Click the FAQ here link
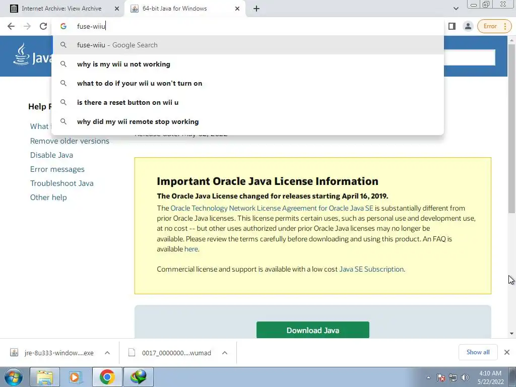The width and height of the screenshot is (516, 387). [x=191, y=249]
